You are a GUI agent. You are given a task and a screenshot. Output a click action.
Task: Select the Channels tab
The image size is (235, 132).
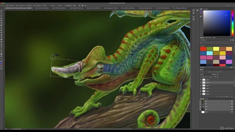(202, 99)
